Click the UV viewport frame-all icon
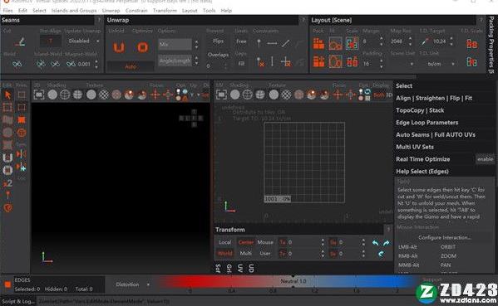 coord(221,95)
